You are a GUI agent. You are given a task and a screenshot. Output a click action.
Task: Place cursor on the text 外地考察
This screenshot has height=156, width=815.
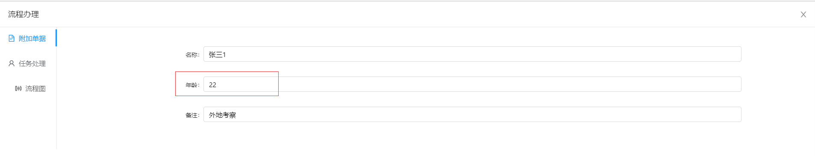coord(222,115)
